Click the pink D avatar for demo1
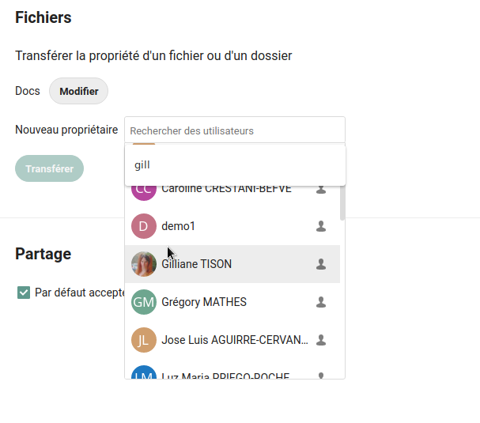Viewport: 480px width, 423px height. (x=144, y=226)
